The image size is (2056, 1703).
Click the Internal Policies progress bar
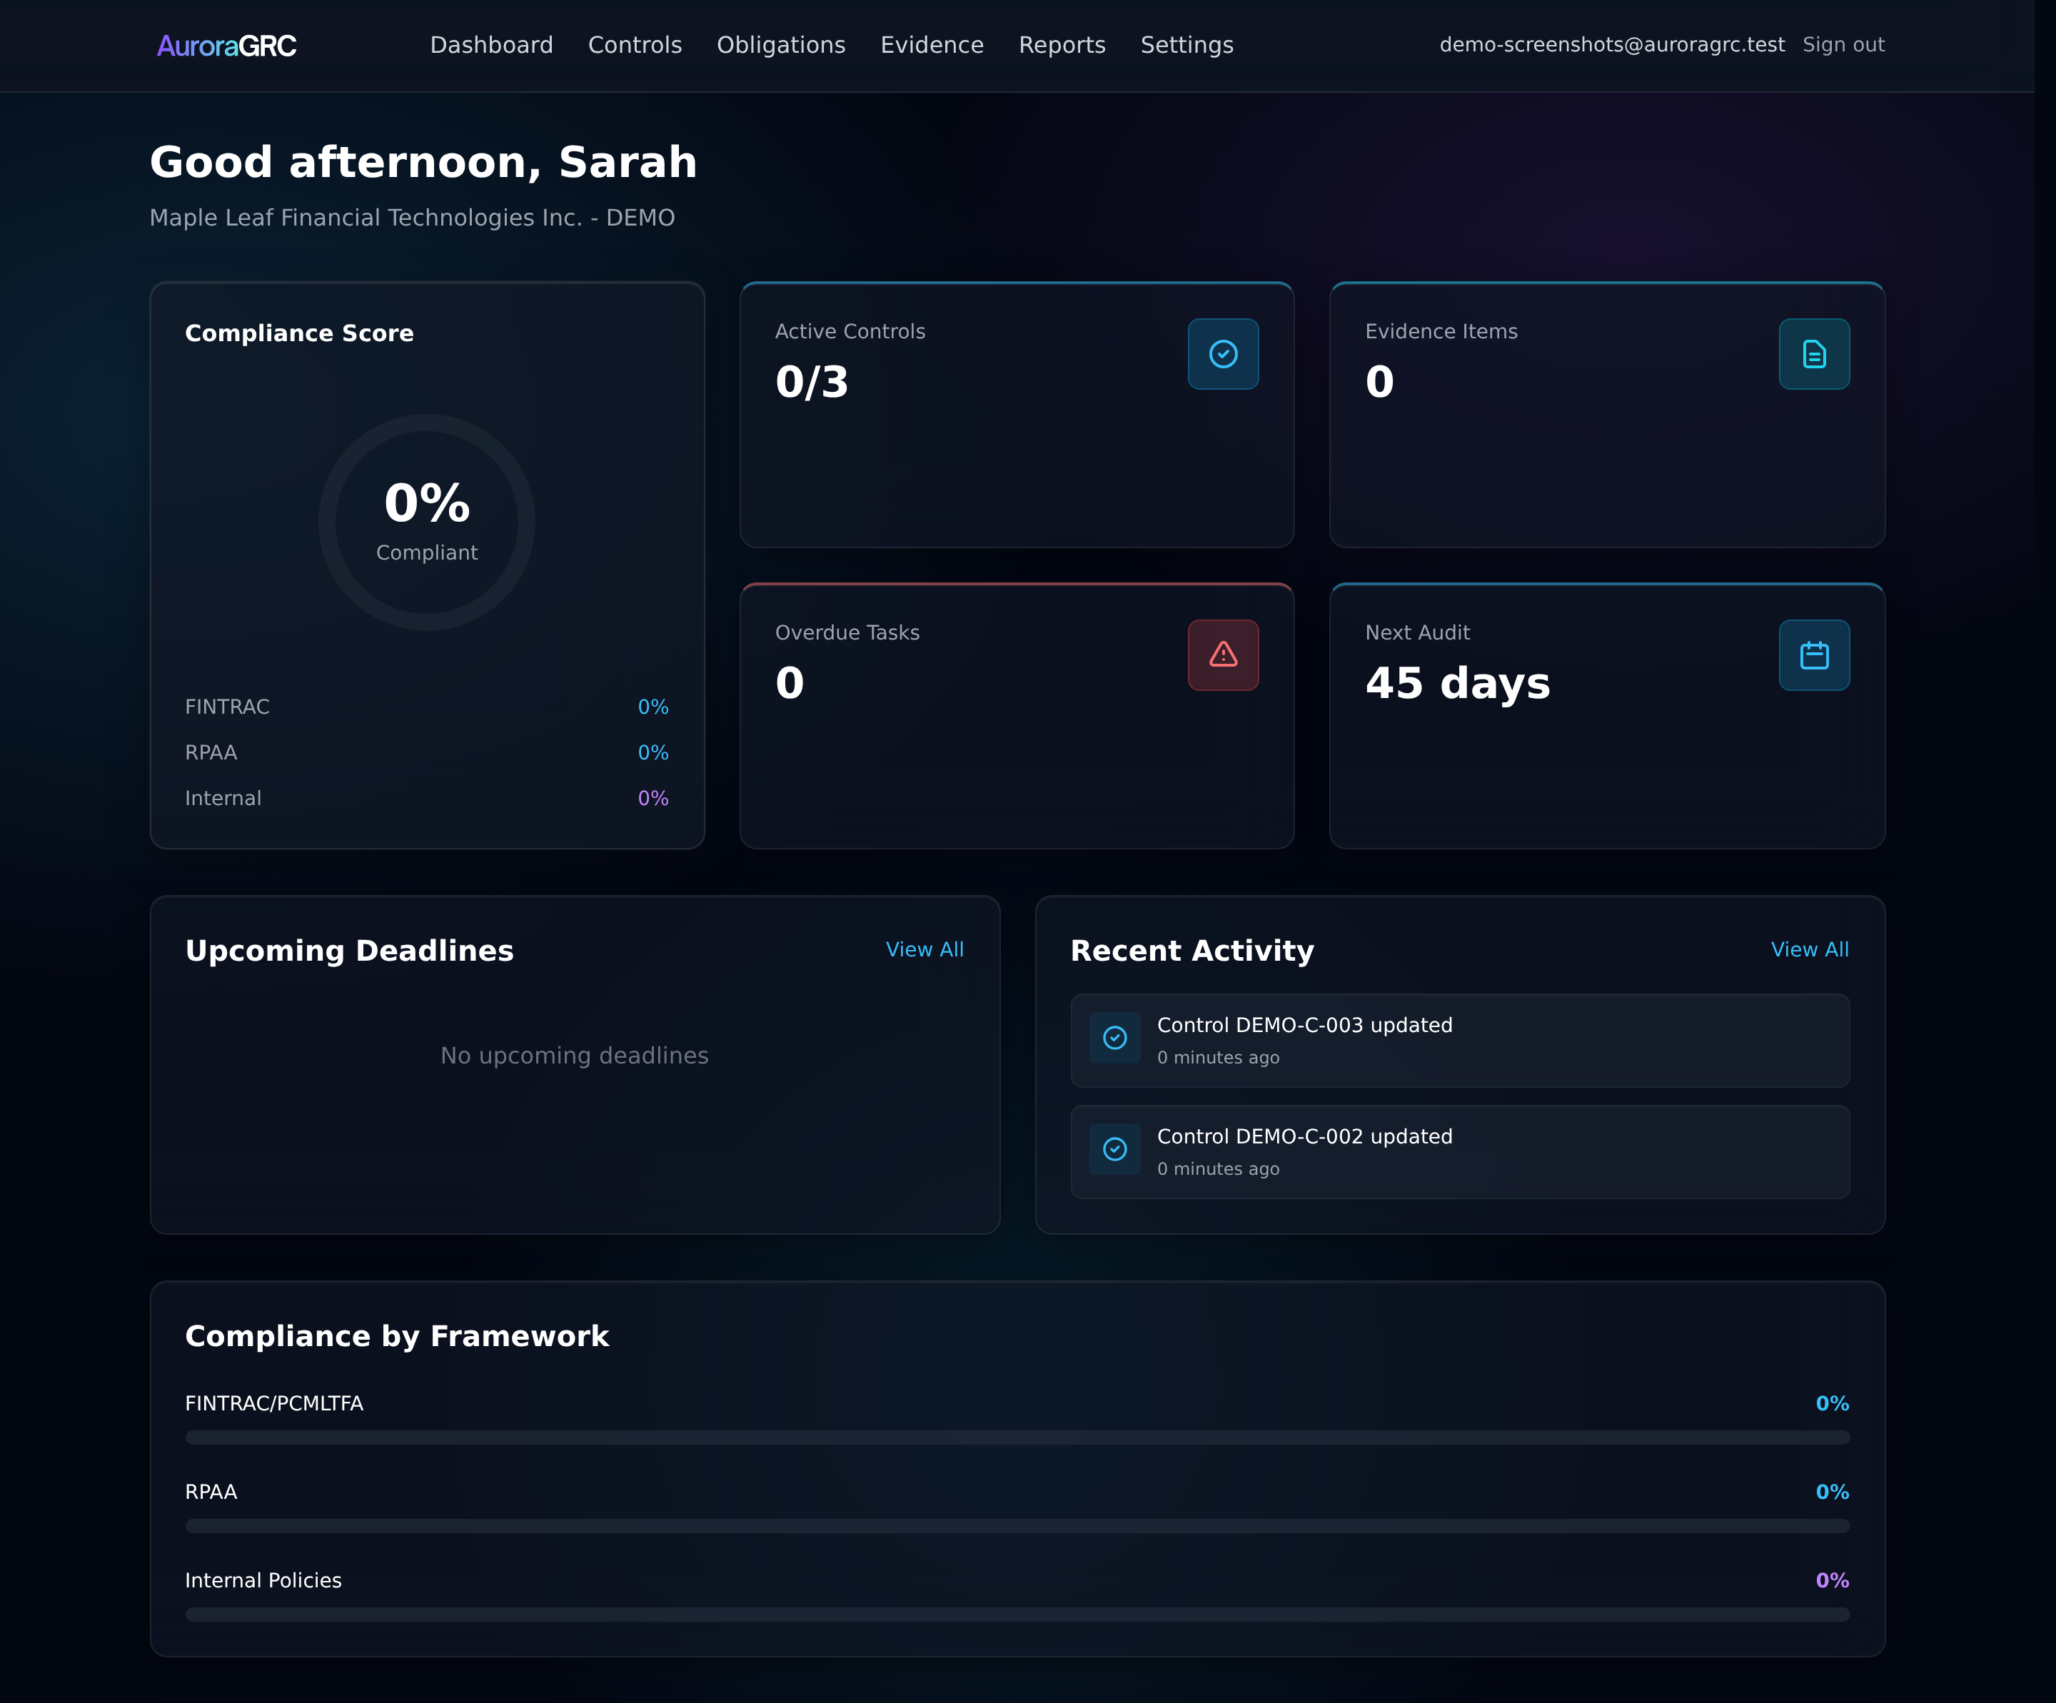coord(1017,1615)
